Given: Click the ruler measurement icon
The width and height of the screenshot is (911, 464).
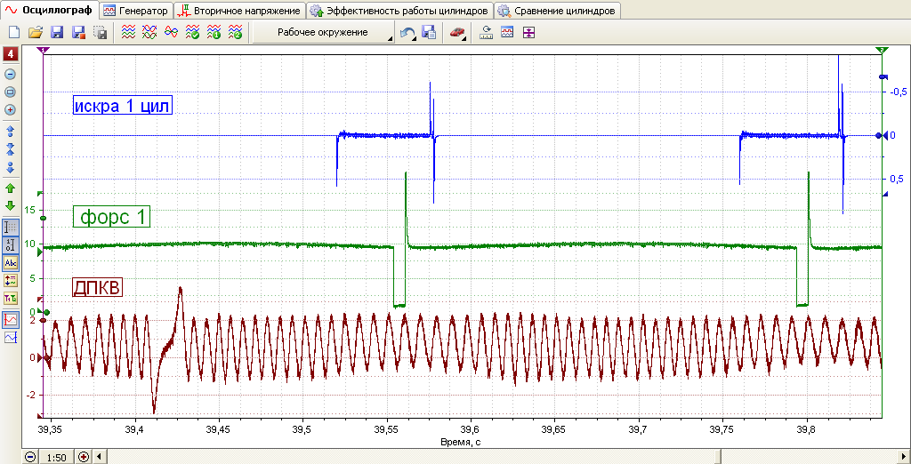Looking at the screenshot, I should [486, 33].
